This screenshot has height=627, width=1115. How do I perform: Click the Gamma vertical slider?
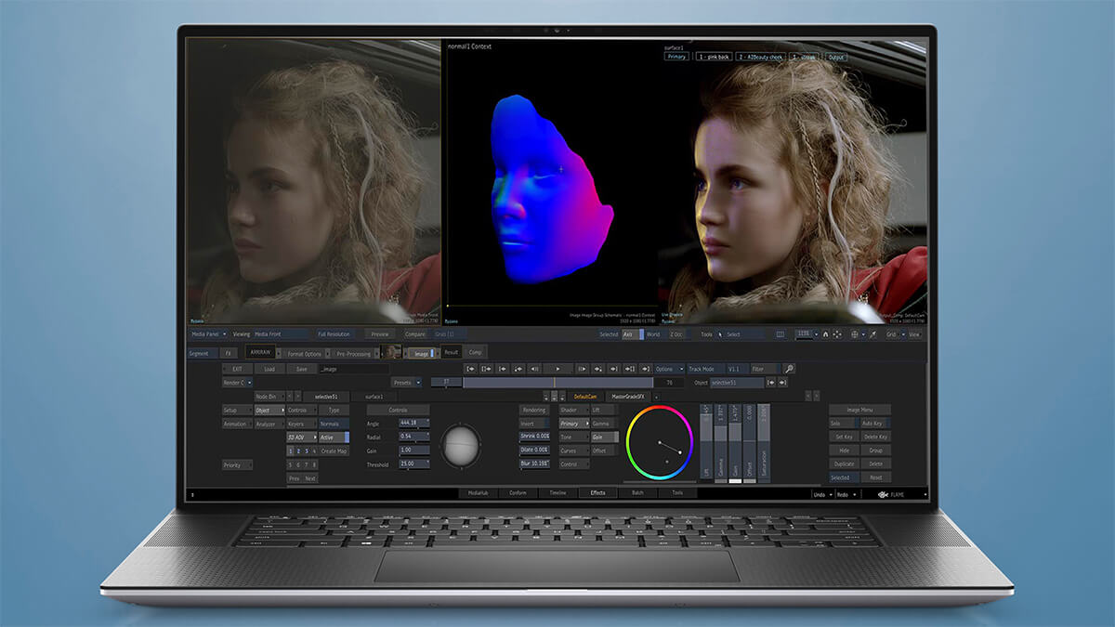point(721,441)
